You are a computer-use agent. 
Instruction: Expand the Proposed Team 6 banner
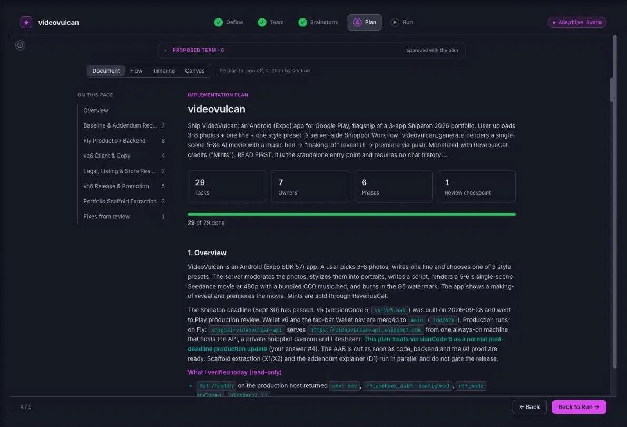click(311, 50)
